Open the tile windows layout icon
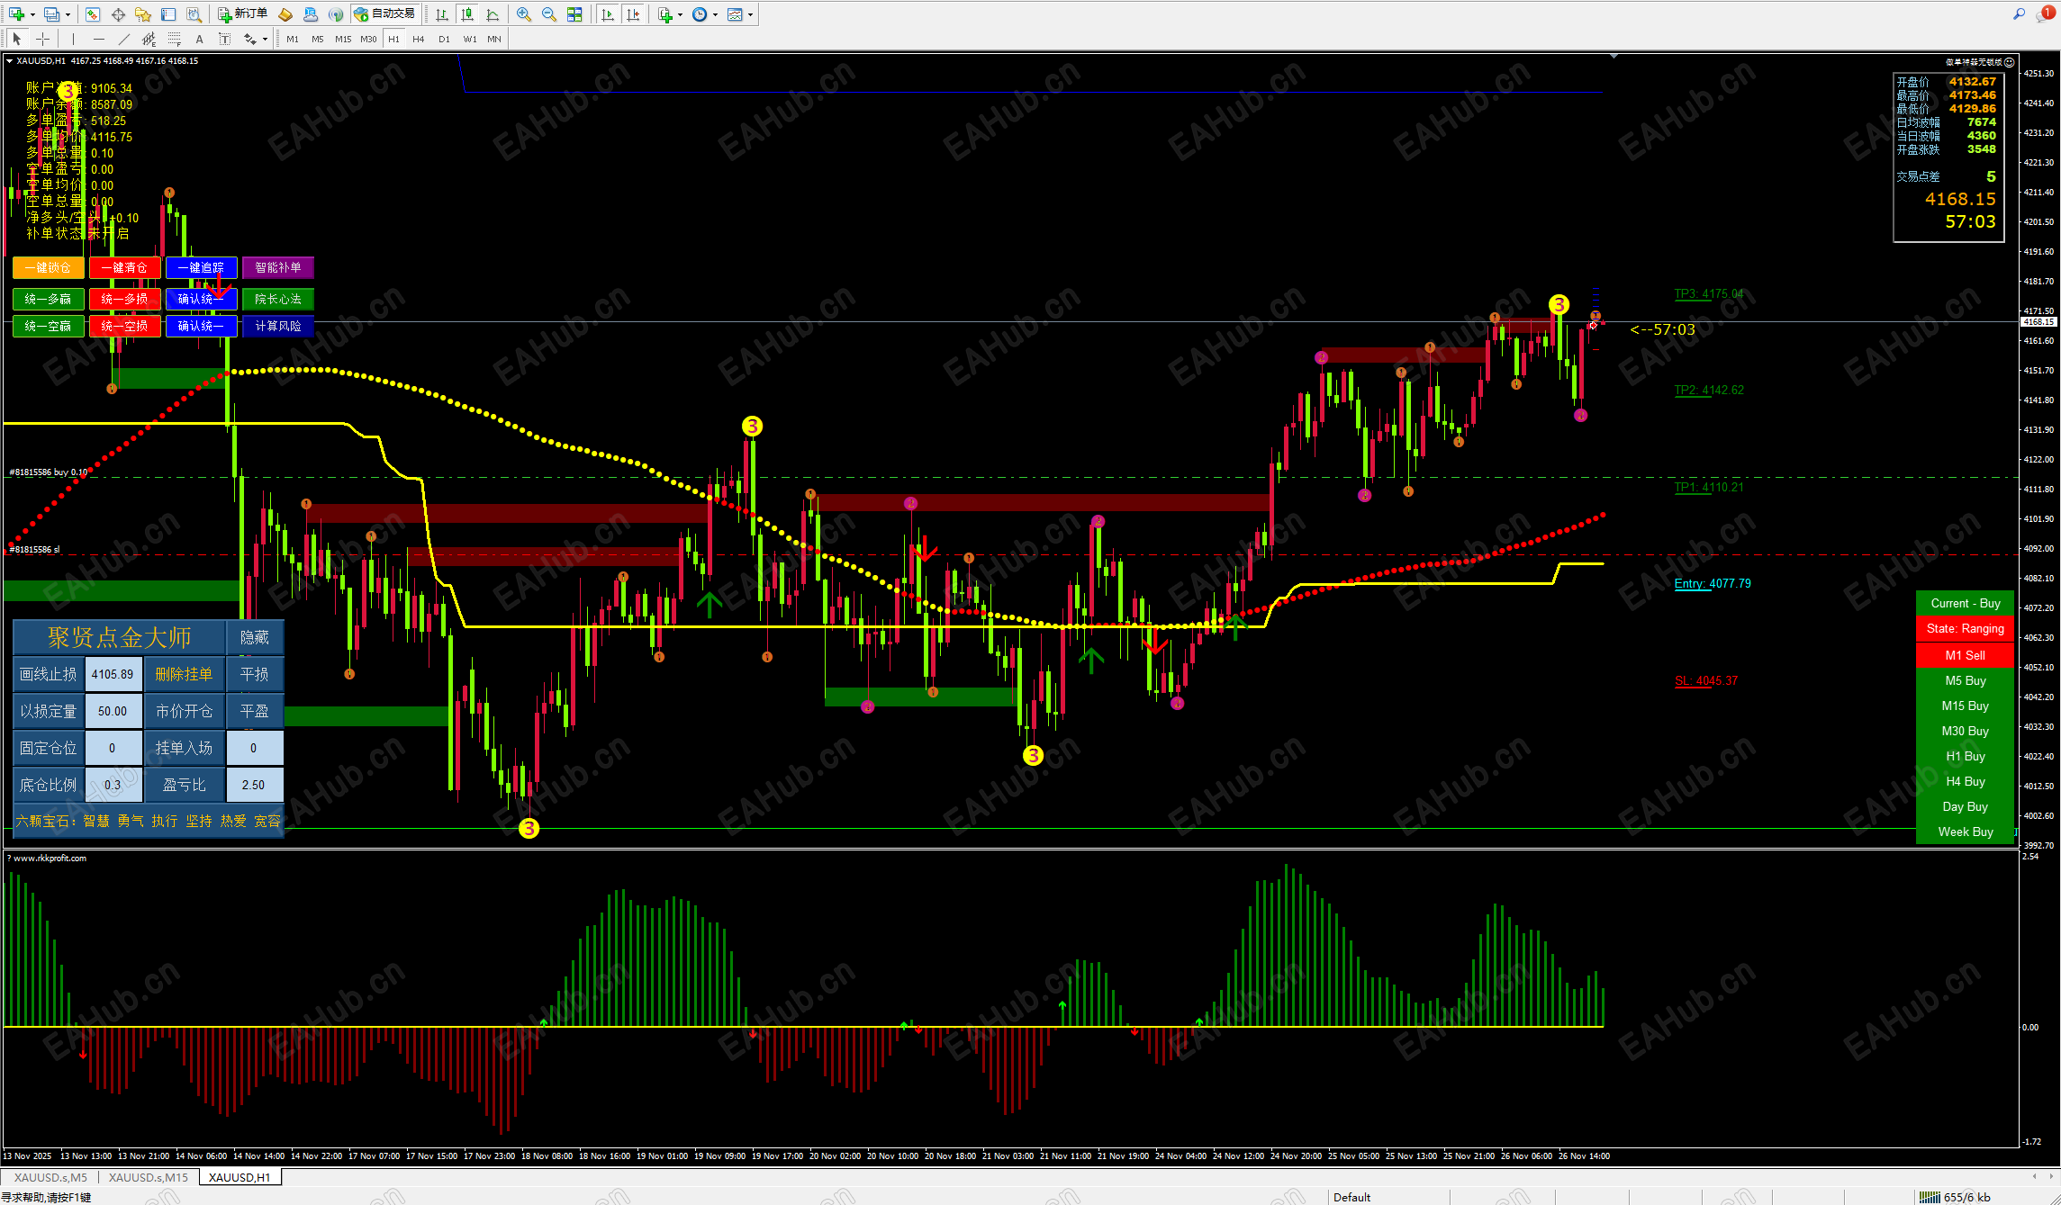Image resolution: width=2061 pixels, height=1205 pixels. 574,14
